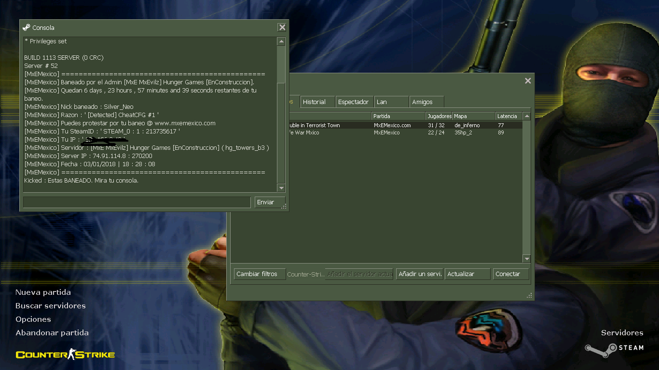Viewport: 659px width, 370px height.
Task: Click the Servidores link above the Steam logo
Action: [622, 332]
